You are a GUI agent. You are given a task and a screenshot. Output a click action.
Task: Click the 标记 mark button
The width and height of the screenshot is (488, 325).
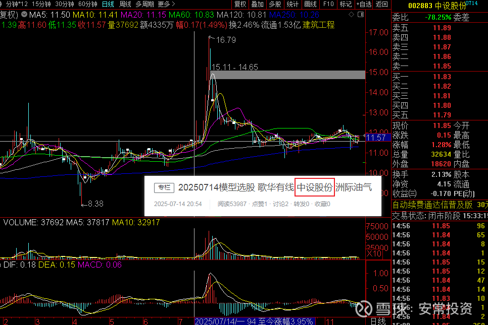pyautogui.click(x=346, y=4)
